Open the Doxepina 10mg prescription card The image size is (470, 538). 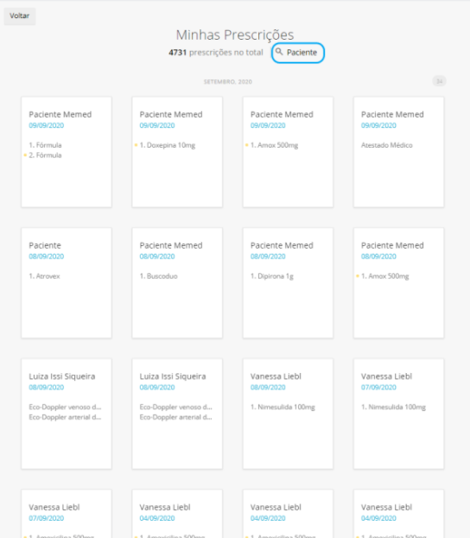tap(177, 152)
